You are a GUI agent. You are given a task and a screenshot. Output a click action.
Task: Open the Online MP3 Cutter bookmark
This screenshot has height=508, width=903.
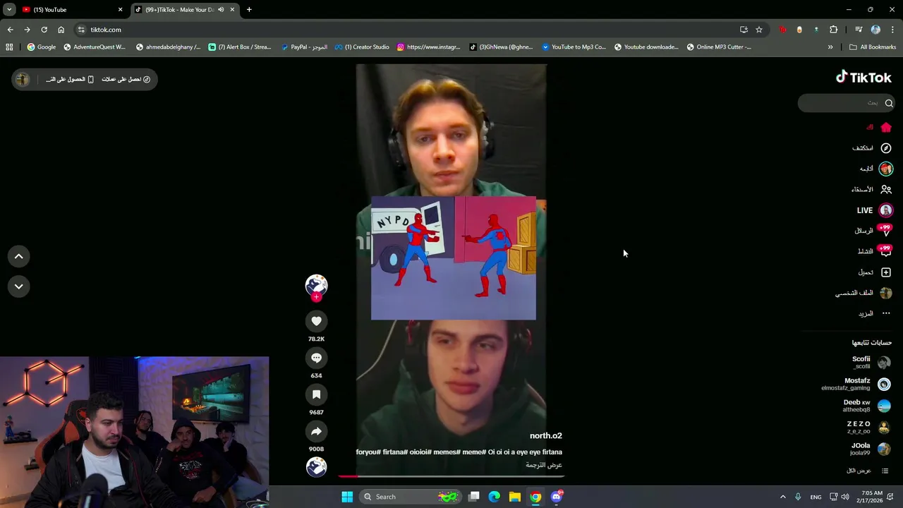pyautogui.click(x=718, y=47)
